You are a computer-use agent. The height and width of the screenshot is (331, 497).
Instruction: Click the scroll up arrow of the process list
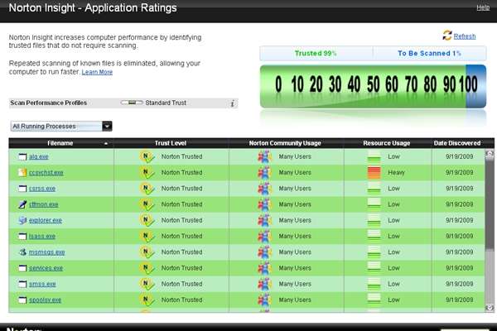(x=490, y=154)
